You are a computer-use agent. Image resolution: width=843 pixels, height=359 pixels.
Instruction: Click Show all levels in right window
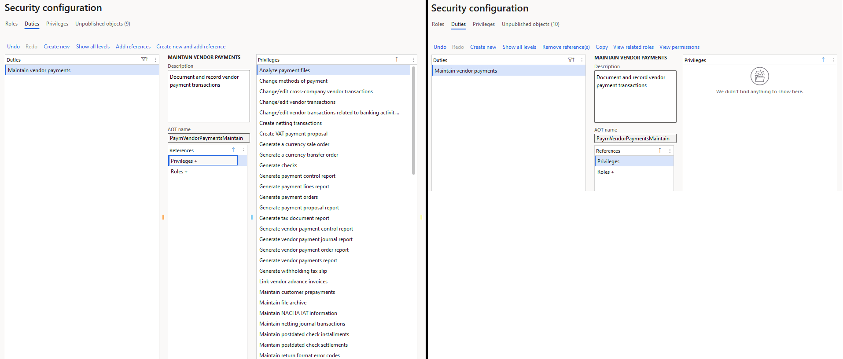519,47
